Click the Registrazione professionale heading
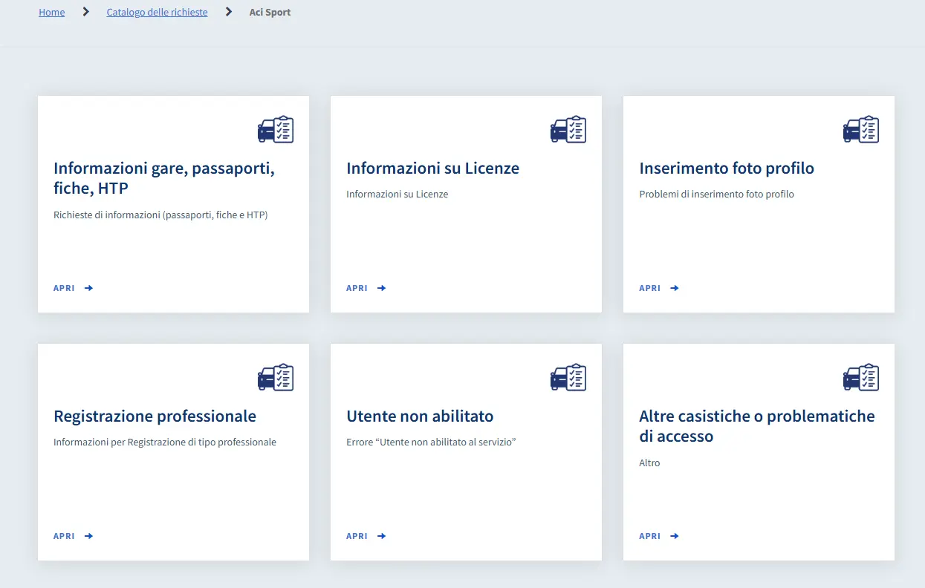925x588 pixels. (x=155, y=416)
